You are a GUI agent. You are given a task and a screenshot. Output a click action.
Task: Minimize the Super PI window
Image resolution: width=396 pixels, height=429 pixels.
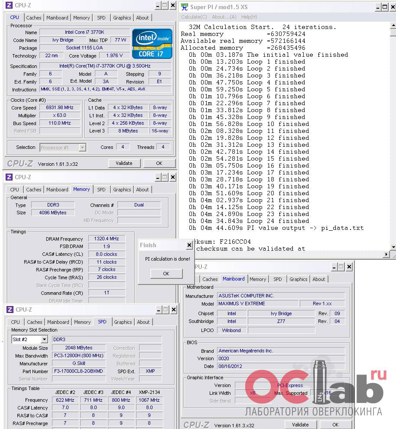[378, 7]
